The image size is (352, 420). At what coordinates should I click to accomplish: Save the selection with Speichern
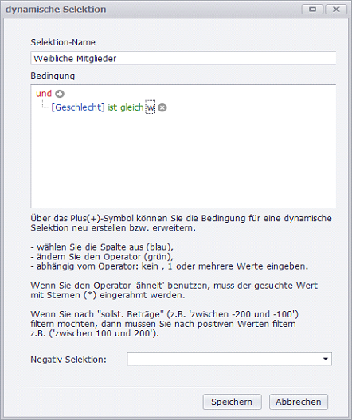pyautogui.click(x=233, y=402)
